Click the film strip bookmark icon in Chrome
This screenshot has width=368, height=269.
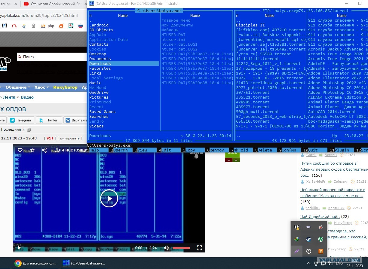[4, 26]
